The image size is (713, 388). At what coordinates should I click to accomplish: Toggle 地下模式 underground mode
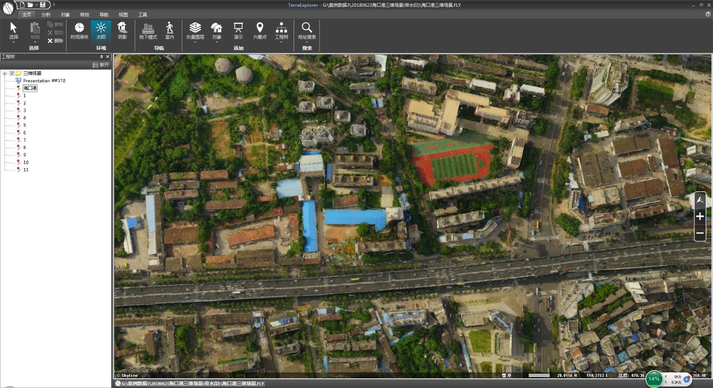coord(148,31)
